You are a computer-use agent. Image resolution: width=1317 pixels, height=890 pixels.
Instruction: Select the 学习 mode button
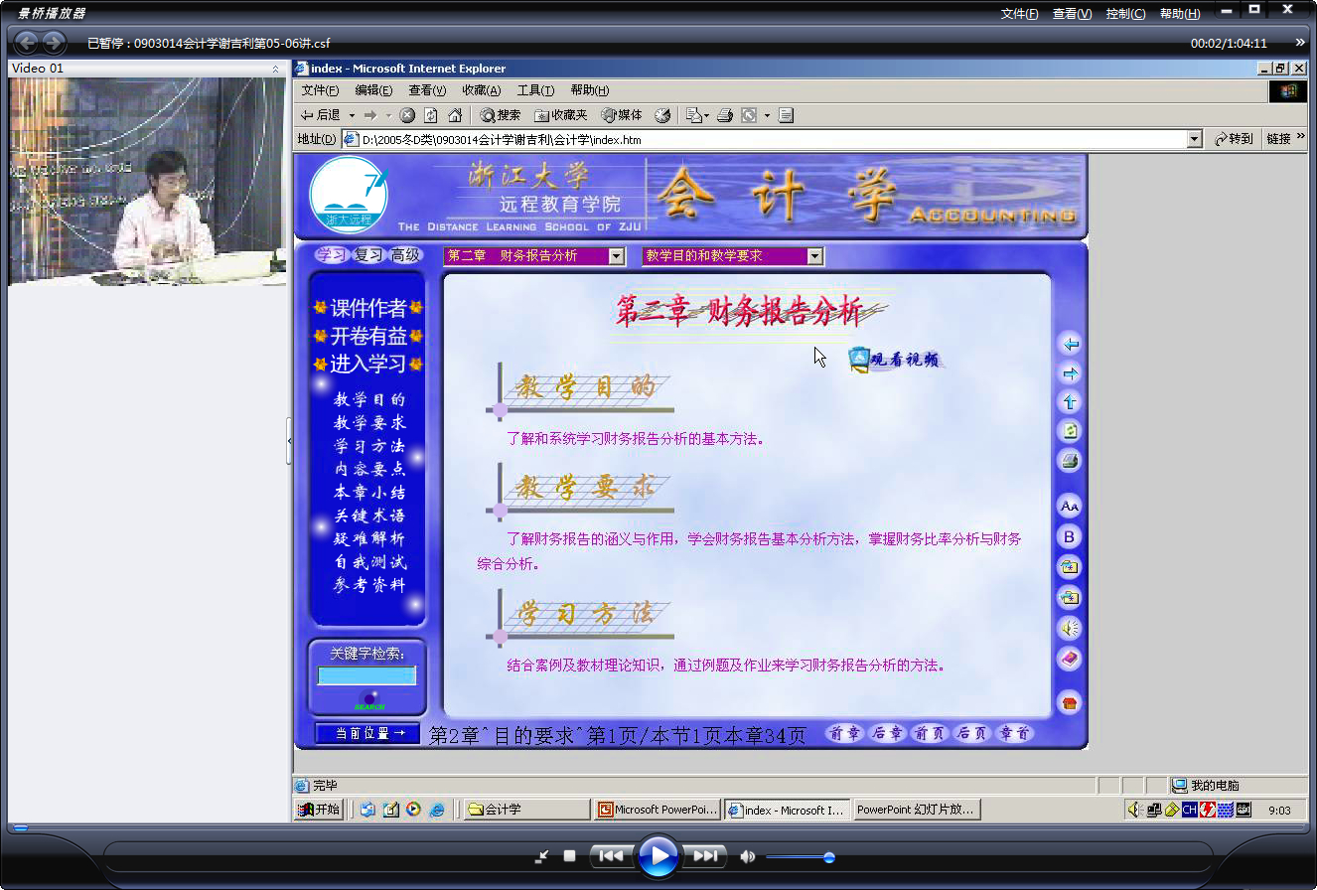tap(332, 255)
